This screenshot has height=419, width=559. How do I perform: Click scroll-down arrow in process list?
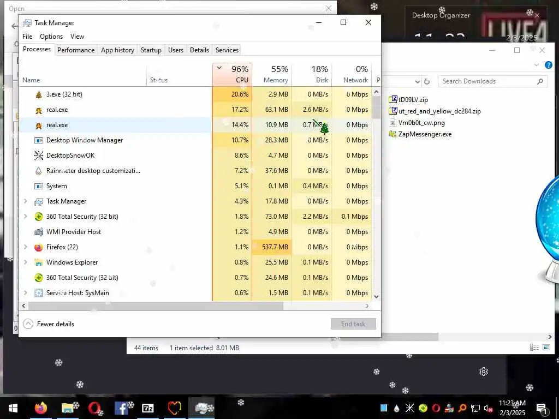click(x=377, y=296)
